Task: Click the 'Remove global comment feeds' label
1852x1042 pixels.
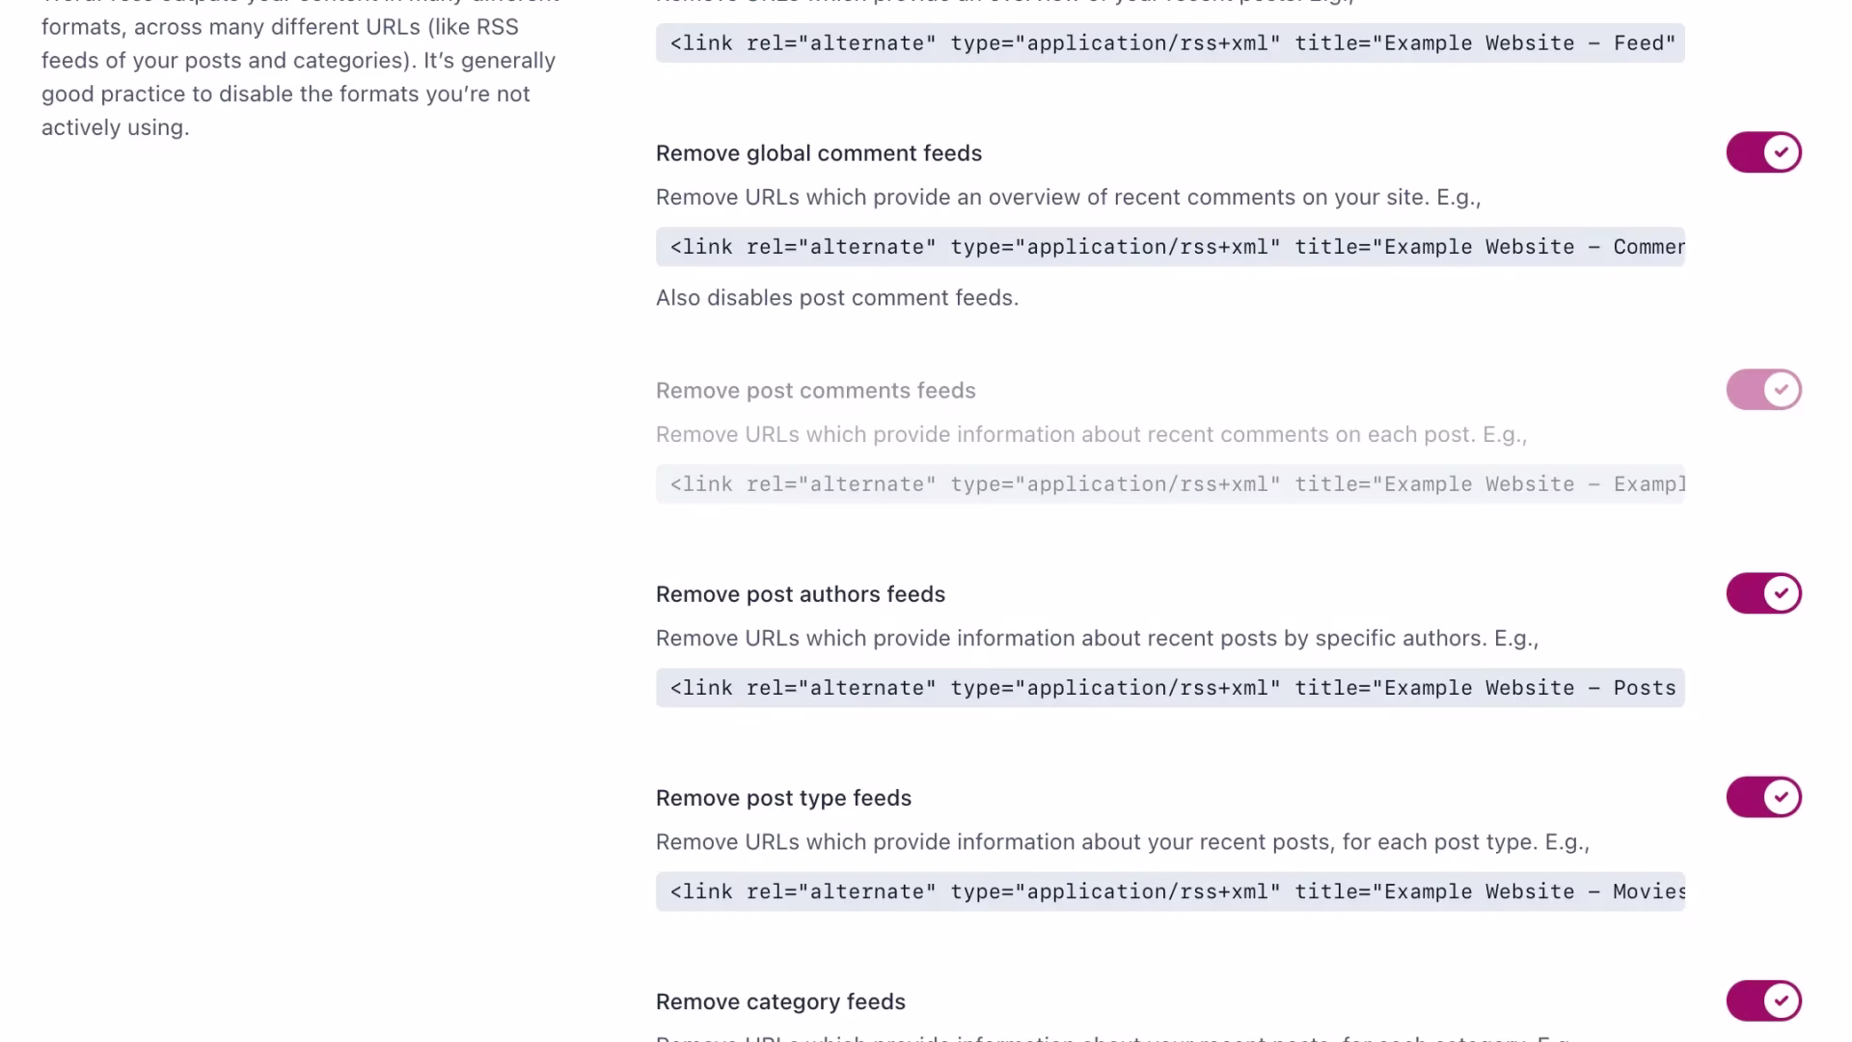Action: pos(818,153)
